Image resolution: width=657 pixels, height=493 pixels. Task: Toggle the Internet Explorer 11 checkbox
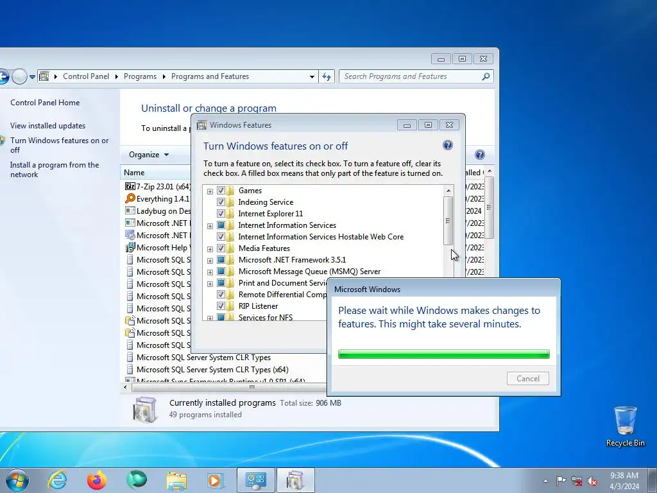click(221, 213)
